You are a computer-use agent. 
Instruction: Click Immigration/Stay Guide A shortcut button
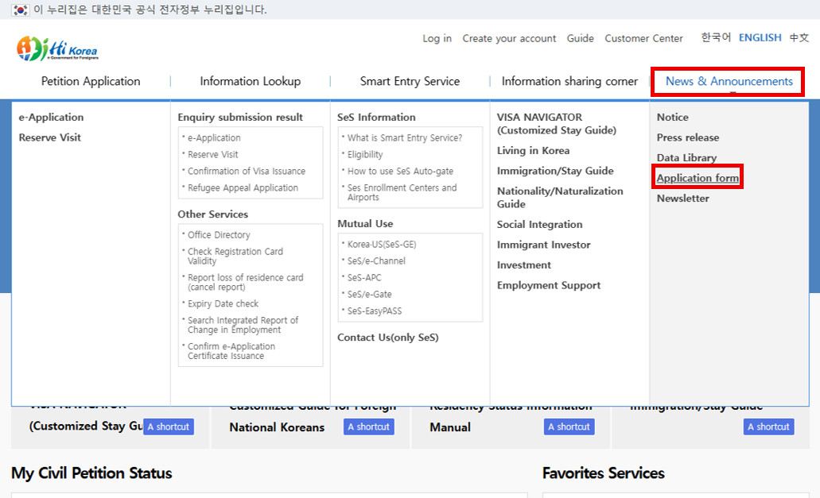(768, 427)
